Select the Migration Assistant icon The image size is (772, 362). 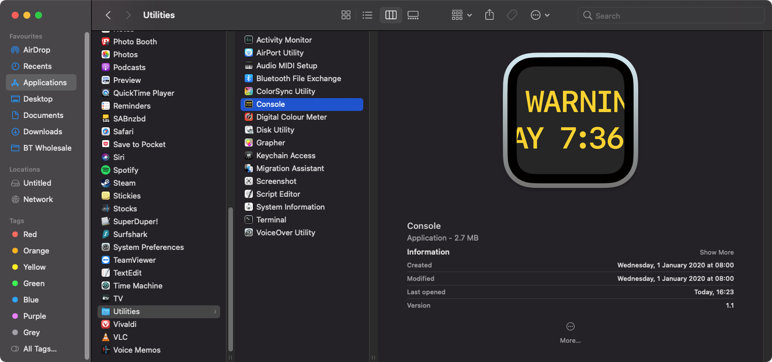[x=249, y=168]
